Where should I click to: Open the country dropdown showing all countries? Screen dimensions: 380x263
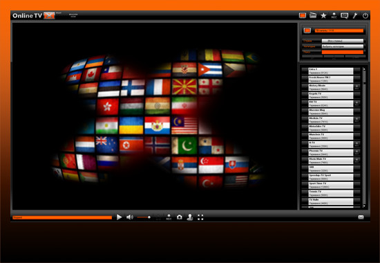tap(343, 41)
